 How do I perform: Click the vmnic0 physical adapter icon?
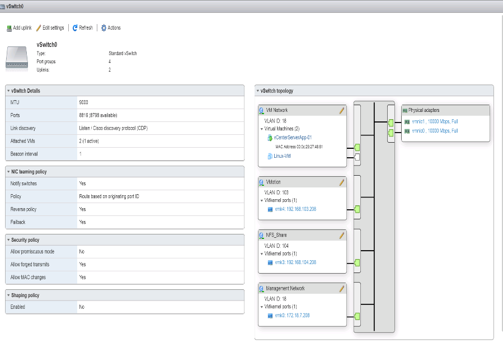(407, 131)
